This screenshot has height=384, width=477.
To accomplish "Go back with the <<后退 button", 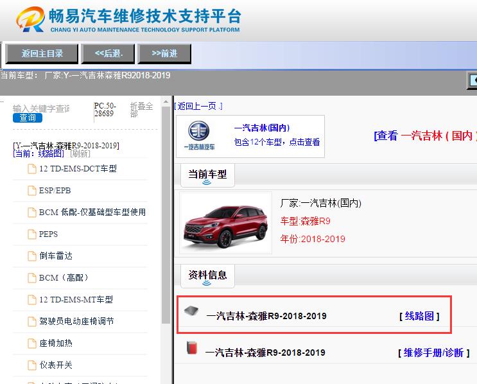I will click(x=108, y=53).
